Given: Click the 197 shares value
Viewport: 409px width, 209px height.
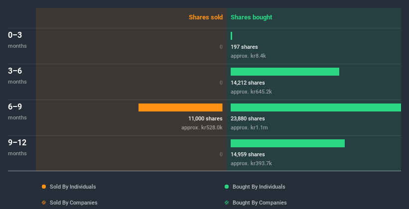Looking at the screenshot, I should pos(244,47).
